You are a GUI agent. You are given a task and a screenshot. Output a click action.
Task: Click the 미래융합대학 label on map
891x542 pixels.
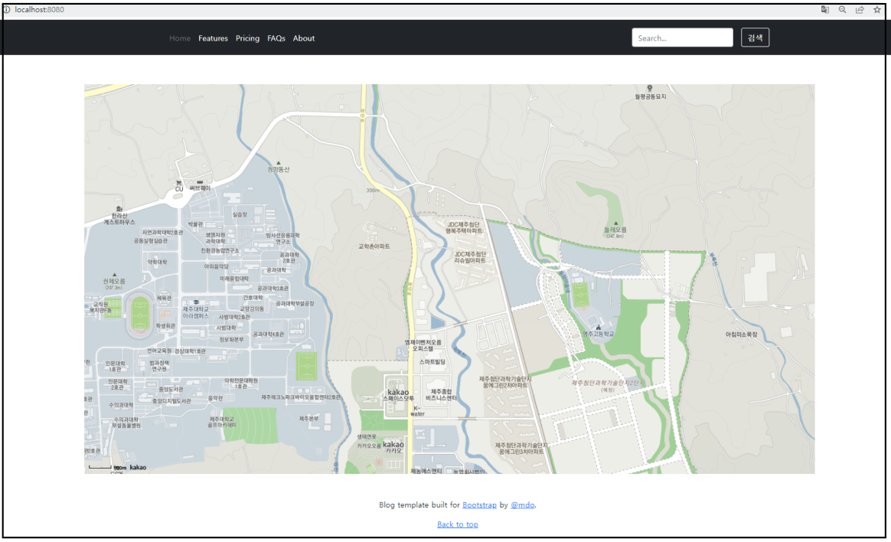[x=234, y=279]
